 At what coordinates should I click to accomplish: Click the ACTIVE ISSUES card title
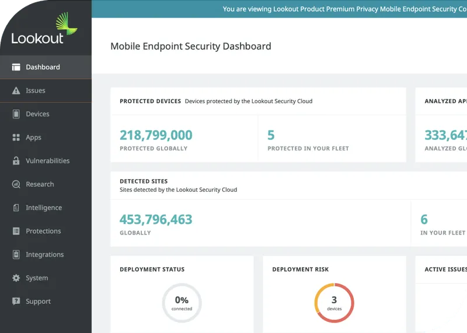445,269
